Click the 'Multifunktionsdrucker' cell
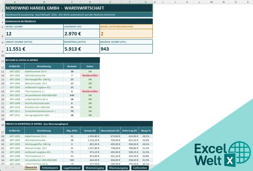The image size is (253, 171). [44, 103]
